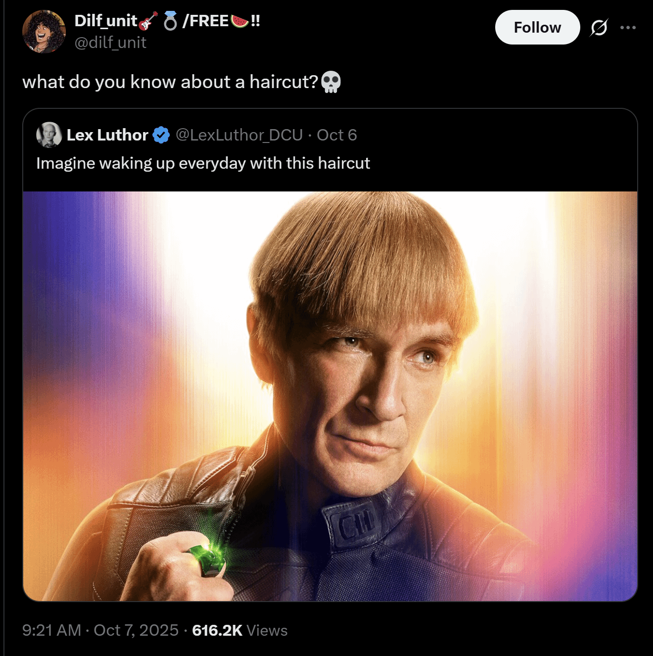The height and width of the screenshot is (656, 653).
Task: Open the quoted post's Oct 6 date
Action: point(337,135)
